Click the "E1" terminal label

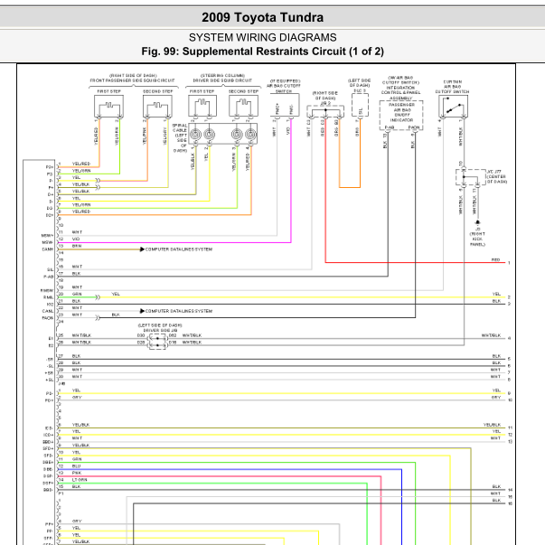52,339
